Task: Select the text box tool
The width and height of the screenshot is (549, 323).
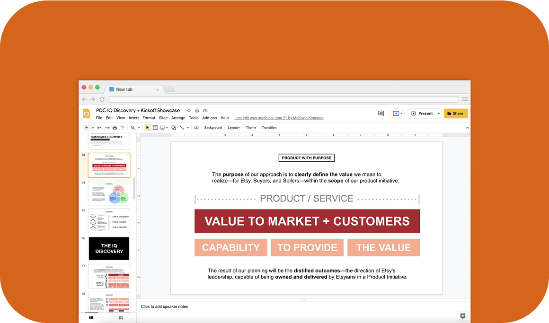Action: pyautogui.click(x=155, y=128)
